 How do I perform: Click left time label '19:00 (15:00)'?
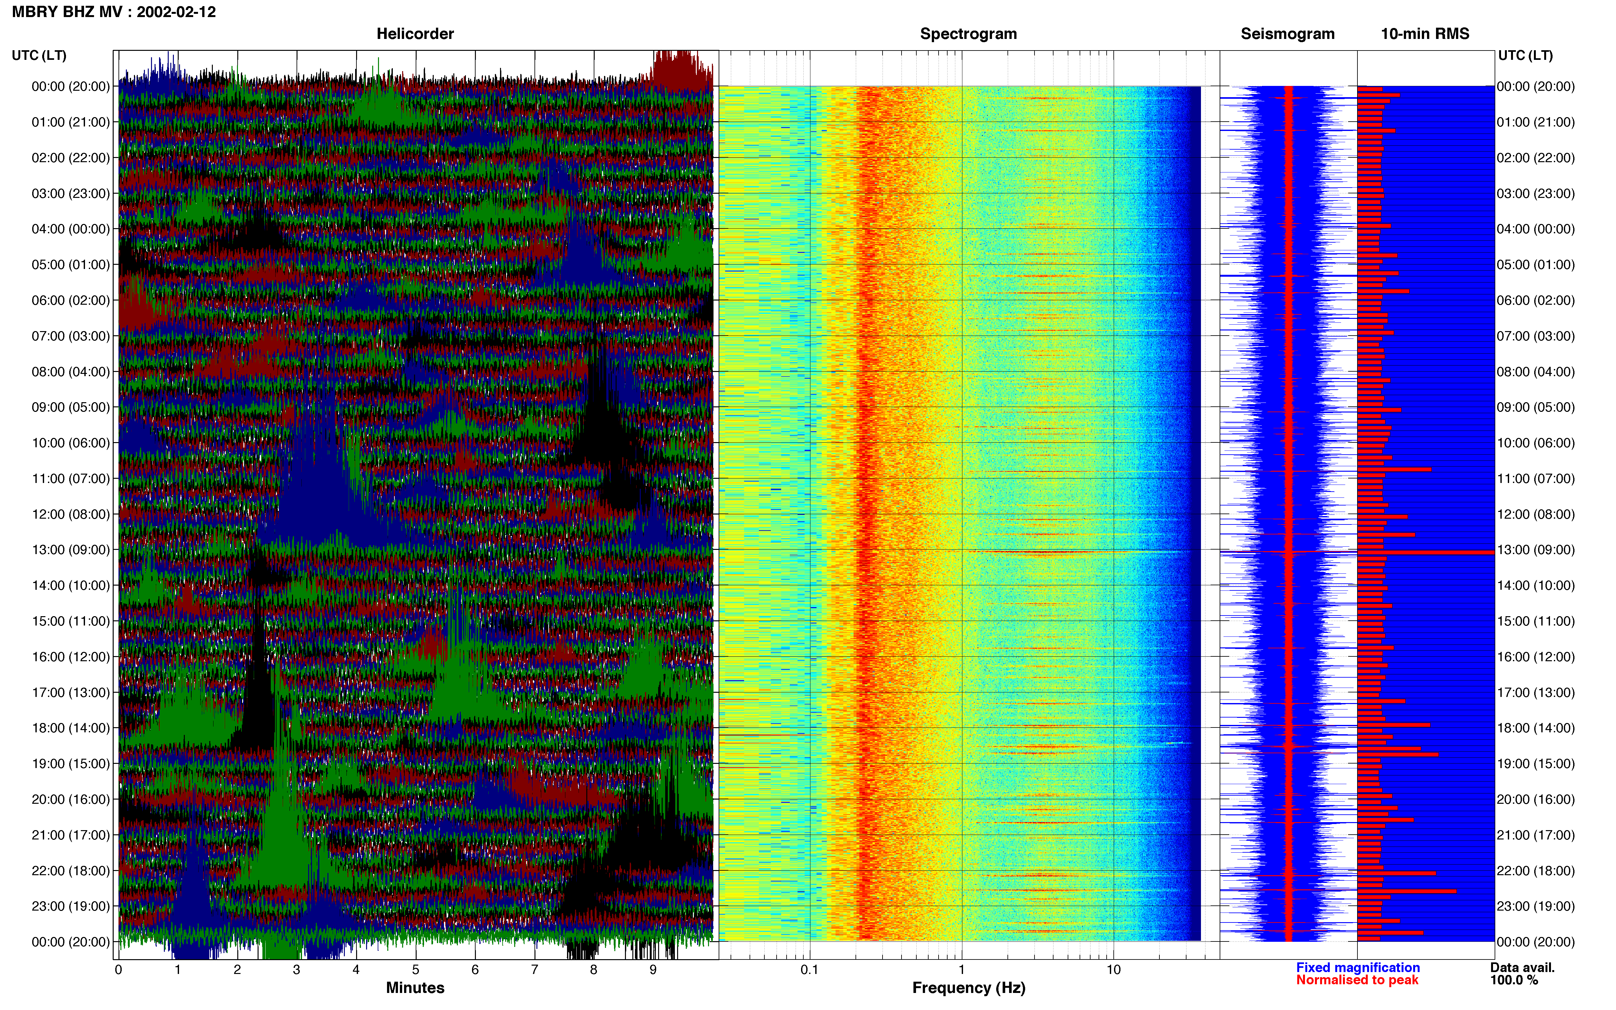pos(71,764)
